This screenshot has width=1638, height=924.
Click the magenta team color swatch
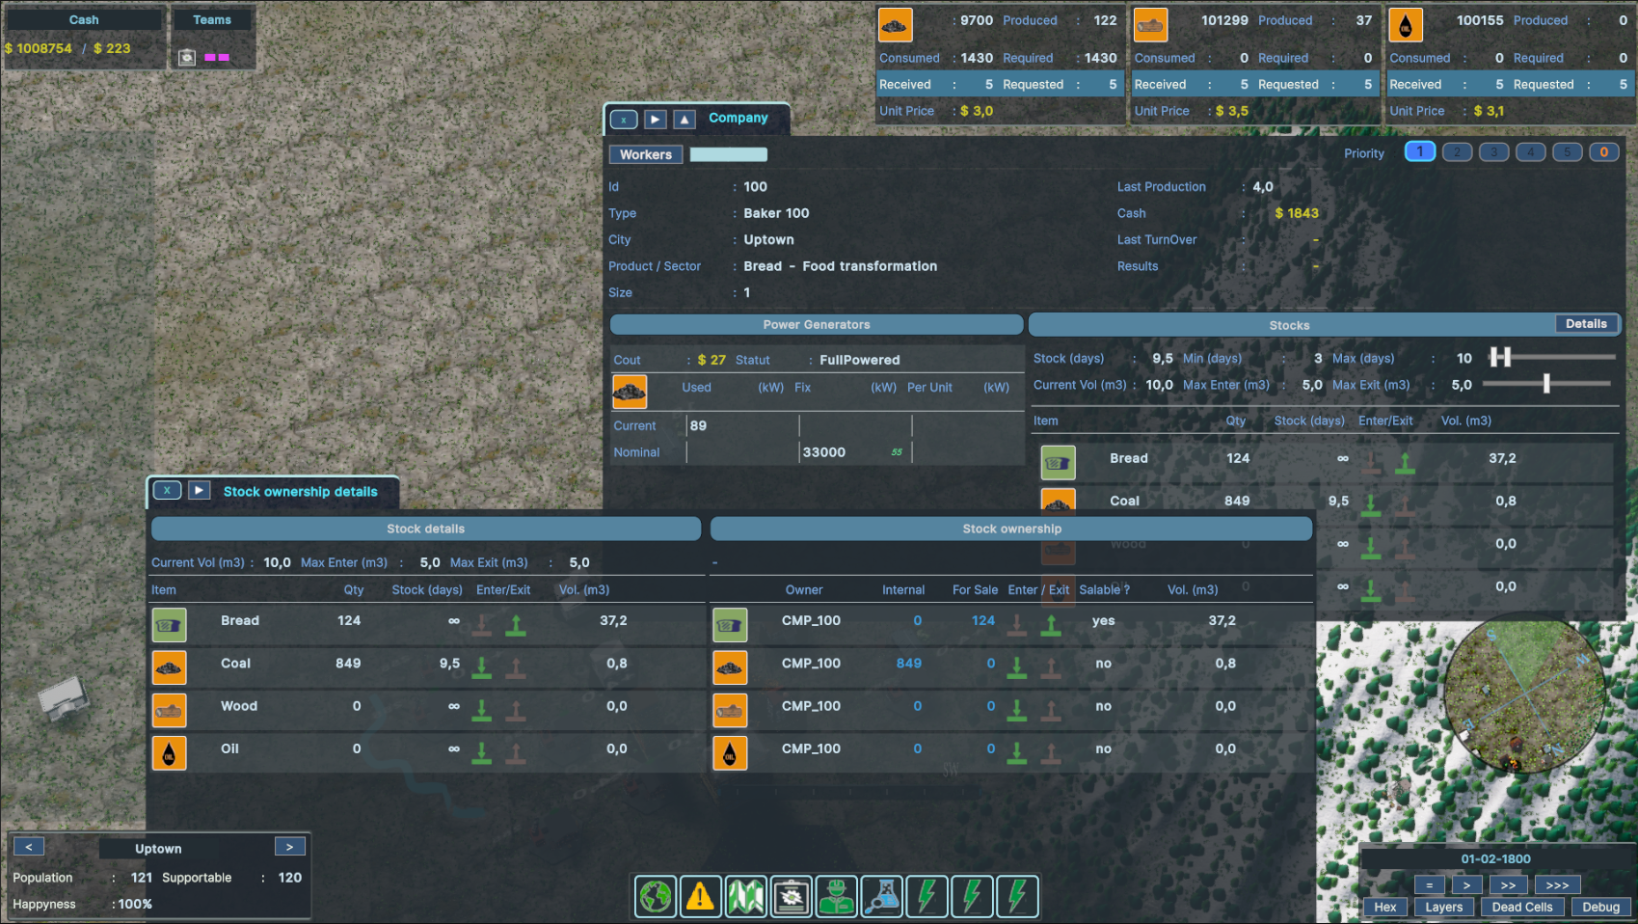(217, 58)
